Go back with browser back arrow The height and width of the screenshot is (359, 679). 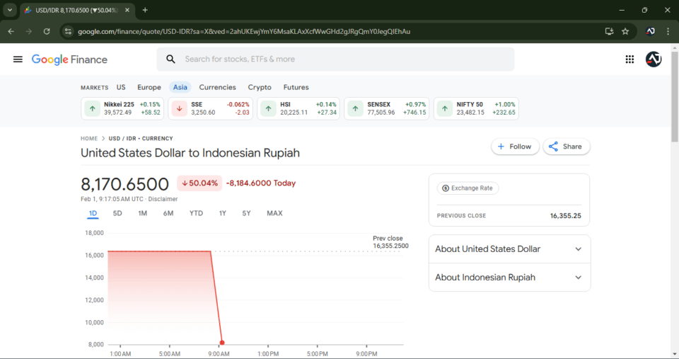[x=11, y=31]
